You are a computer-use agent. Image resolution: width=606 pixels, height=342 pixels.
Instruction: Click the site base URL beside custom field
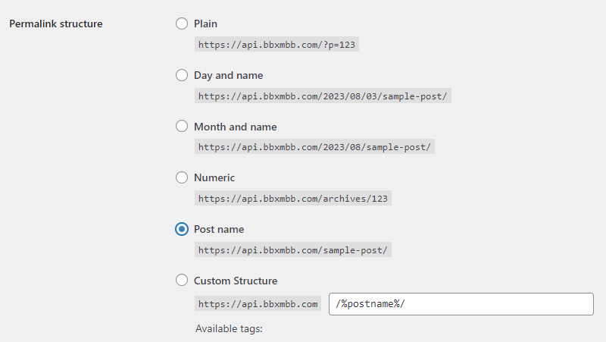point(258,304)
